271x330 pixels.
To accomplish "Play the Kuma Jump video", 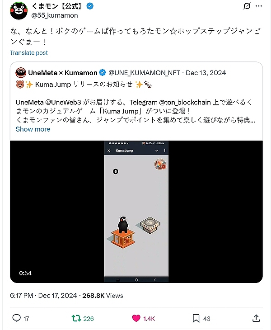I will coord(136,212).
